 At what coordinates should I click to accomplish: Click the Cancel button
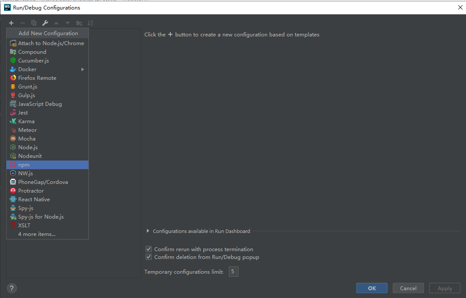[408, 288]
